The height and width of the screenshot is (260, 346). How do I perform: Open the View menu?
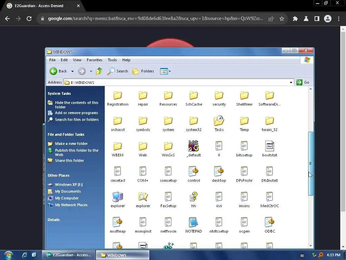pos(77,60)
